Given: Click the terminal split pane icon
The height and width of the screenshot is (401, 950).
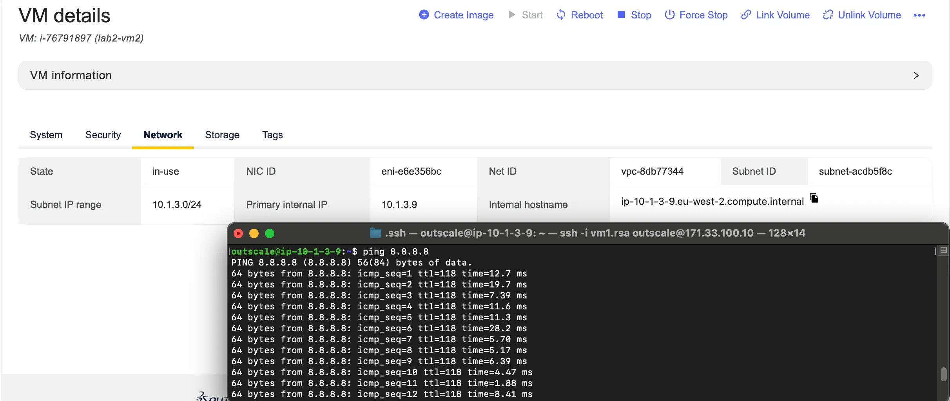Looking at the screenshot, I should [944, 250].
